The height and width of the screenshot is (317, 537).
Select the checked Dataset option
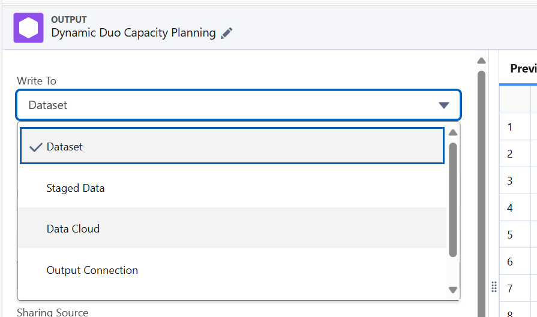click(65, 147)
